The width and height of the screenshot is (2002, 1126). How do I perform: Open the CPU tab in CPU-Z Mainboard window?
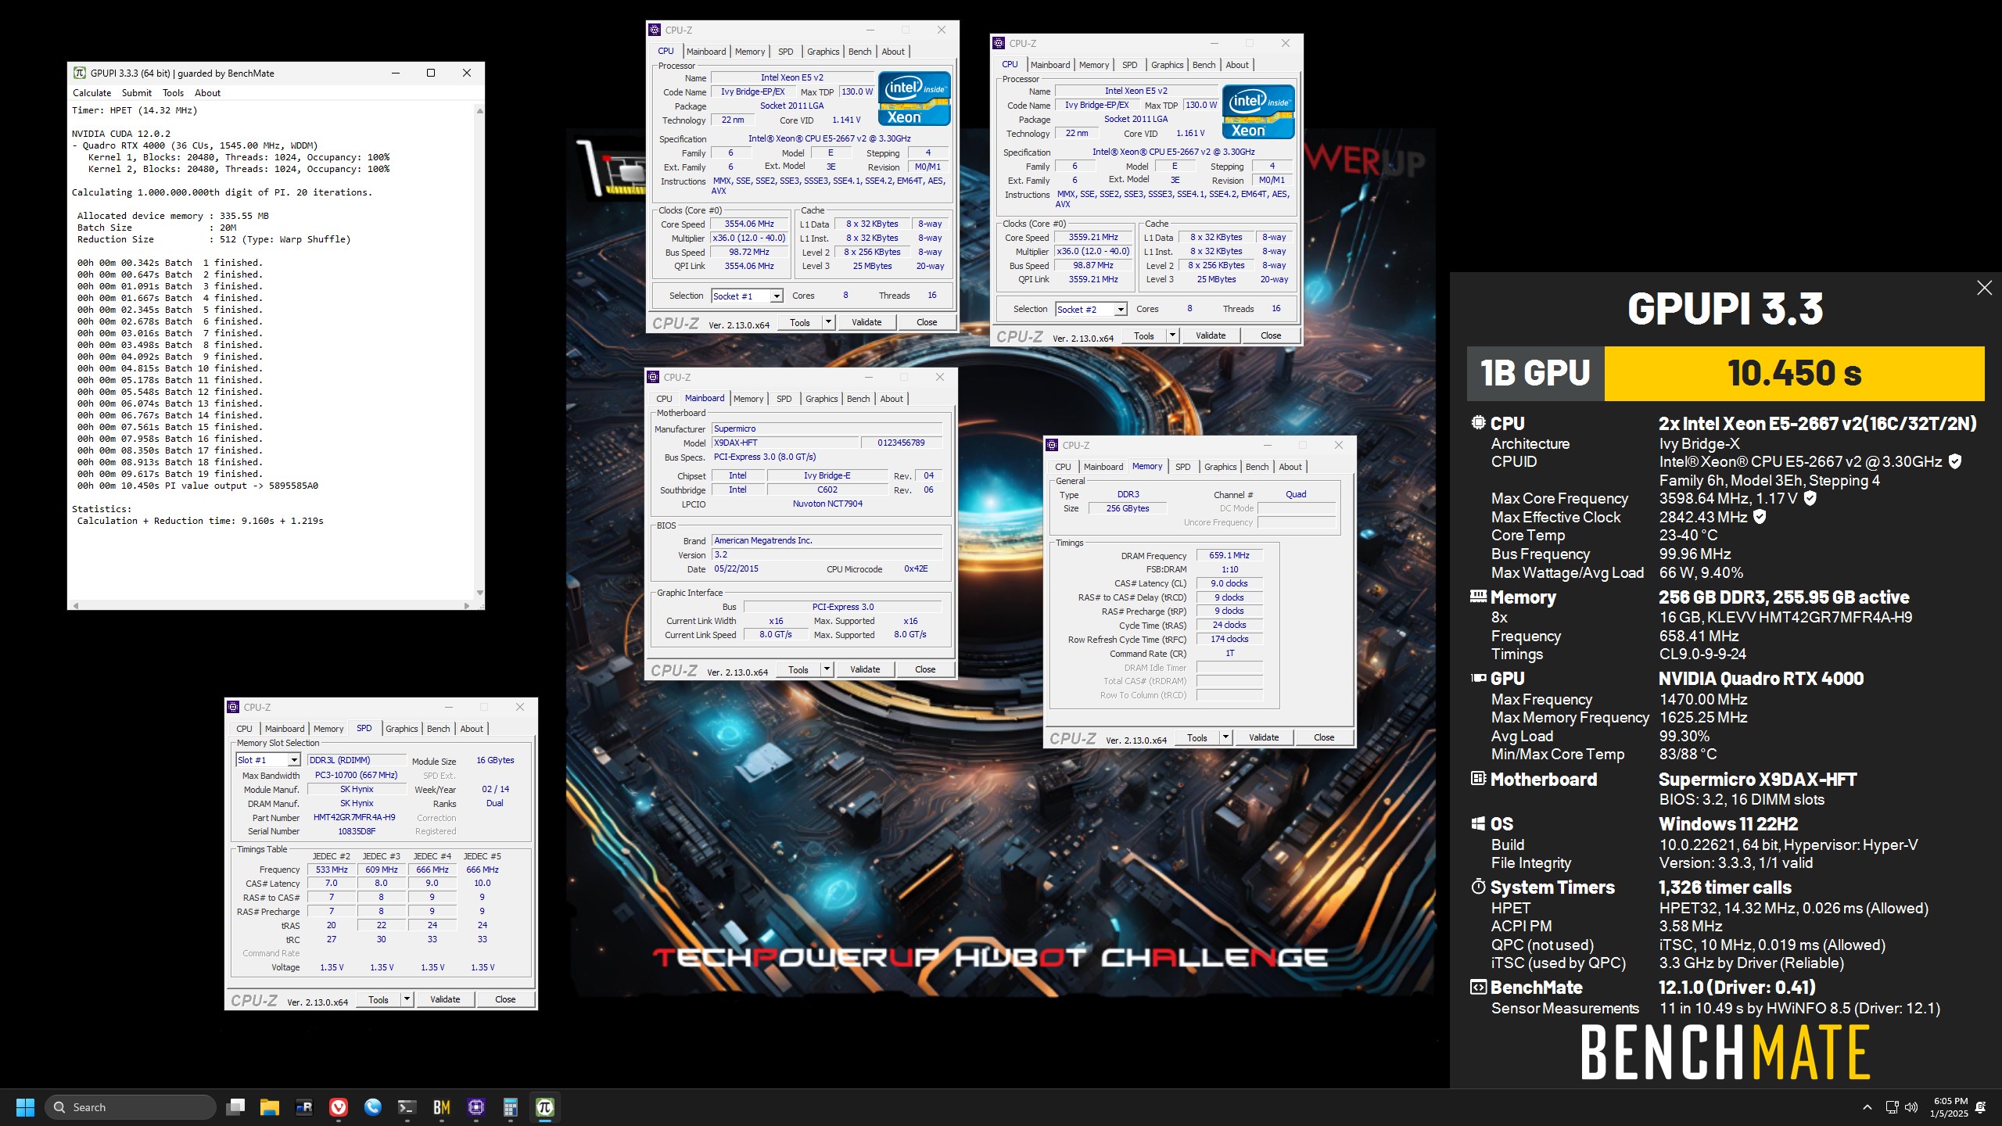(x=664, y=399)
